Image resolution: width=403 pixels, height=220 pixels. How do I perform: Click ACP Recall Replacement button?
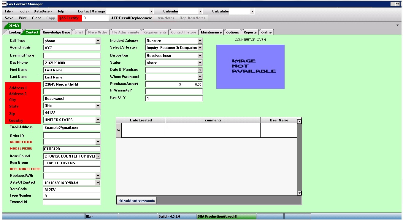pyautogui.click(x=131, y=18)
